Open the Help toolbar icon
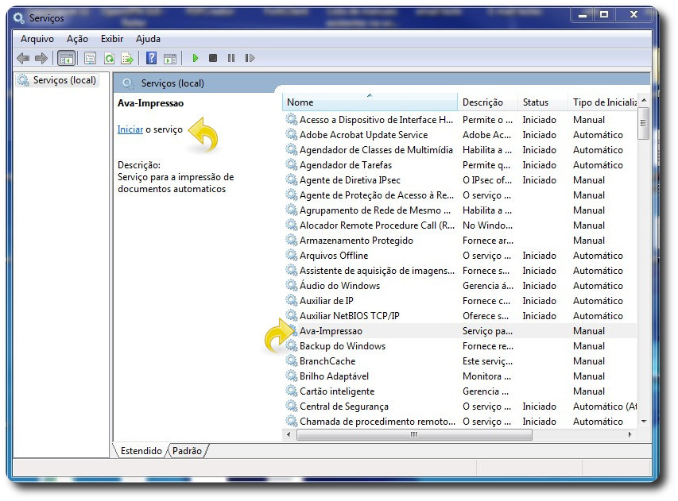 (x=151, y=58)
